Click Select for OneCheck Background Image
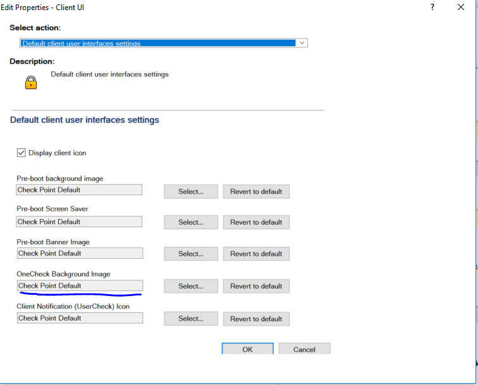 pyautogui.click(x=191, y=286)
